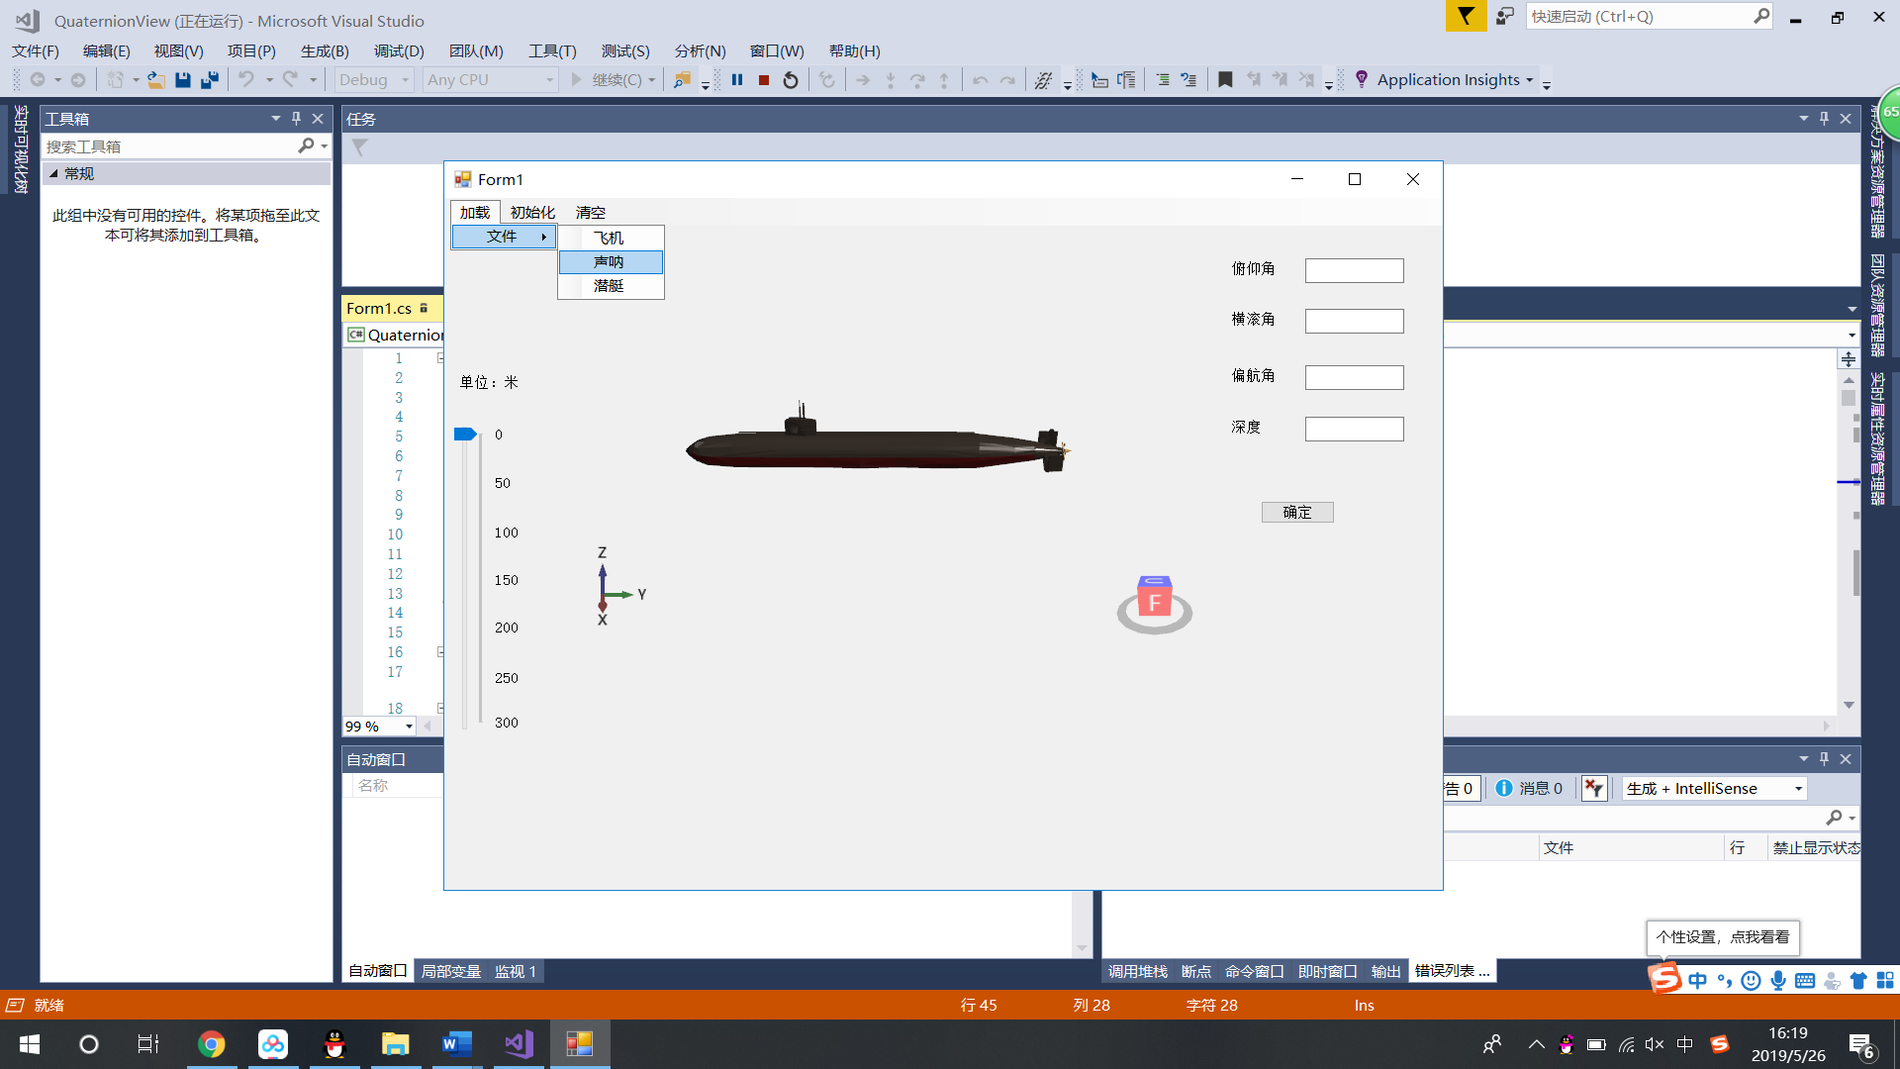Click the bookmark icon in the toolbar
The image size is (1900, 1069).
pyautogui.click(x=1225, y=80)
